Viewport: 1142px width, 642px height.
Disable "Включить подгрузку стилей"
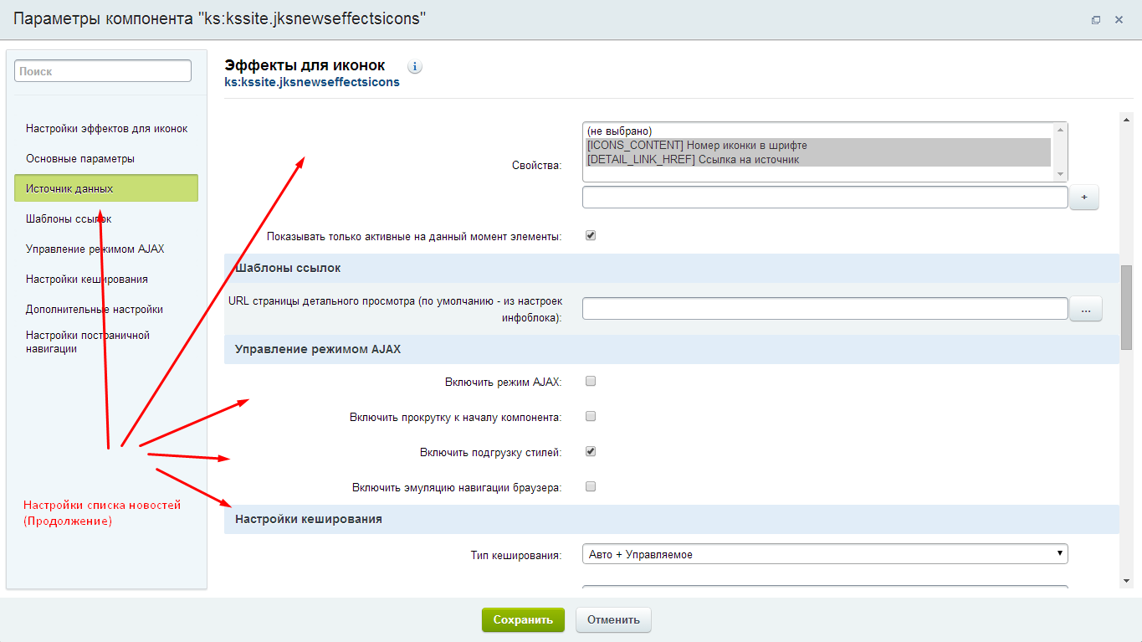(x=591, y=451)
